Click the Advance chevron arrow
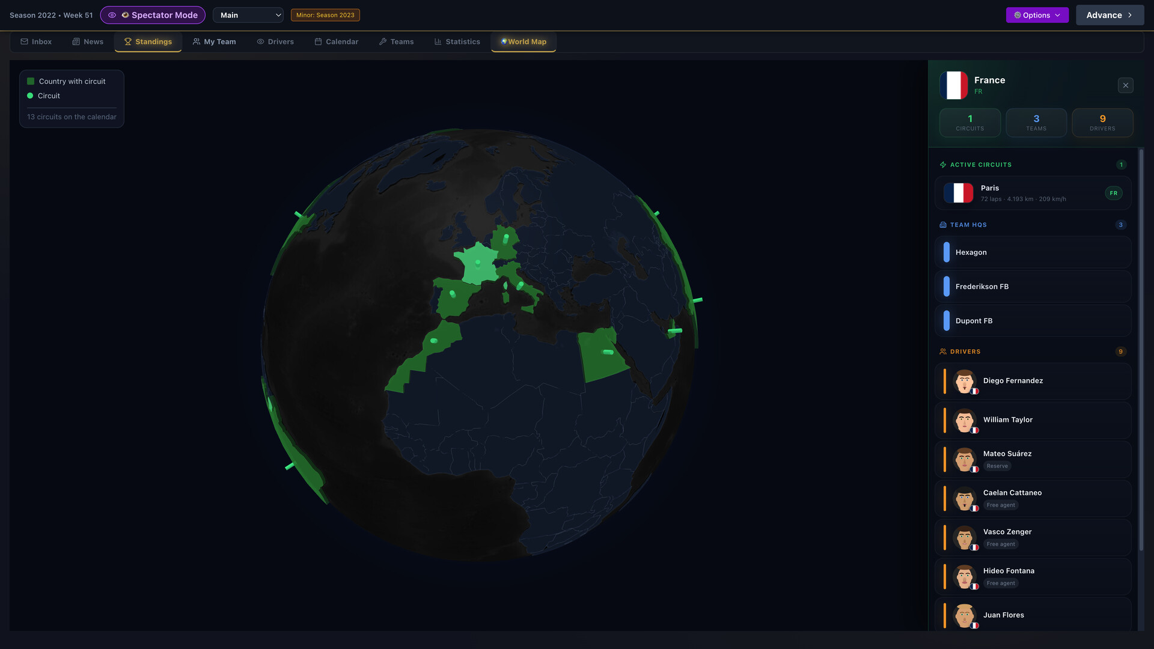This screenshot has width=1154, height=649. point(1130,15)
